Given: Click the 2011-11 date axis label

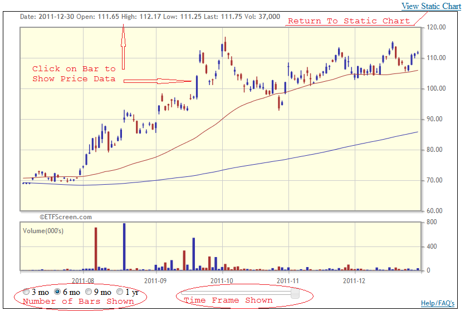Looking at the screenshot, I should coord(288,280).
